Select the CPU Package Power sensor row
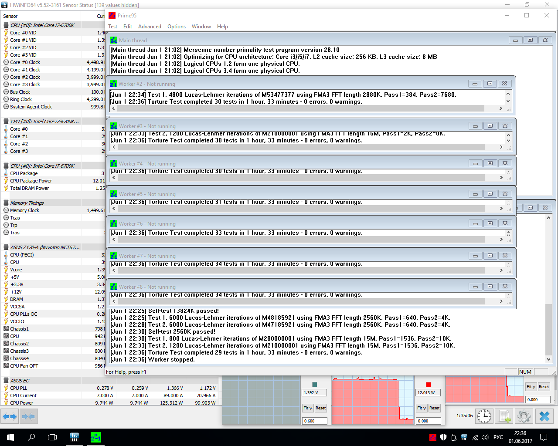The height and width of the screenshot is (446, 558). pyautogui.click(x=53, y=181)
